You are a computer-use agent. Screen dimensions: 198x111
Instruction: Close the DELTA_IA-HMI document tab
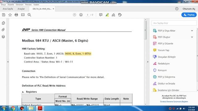click(54, 9)
